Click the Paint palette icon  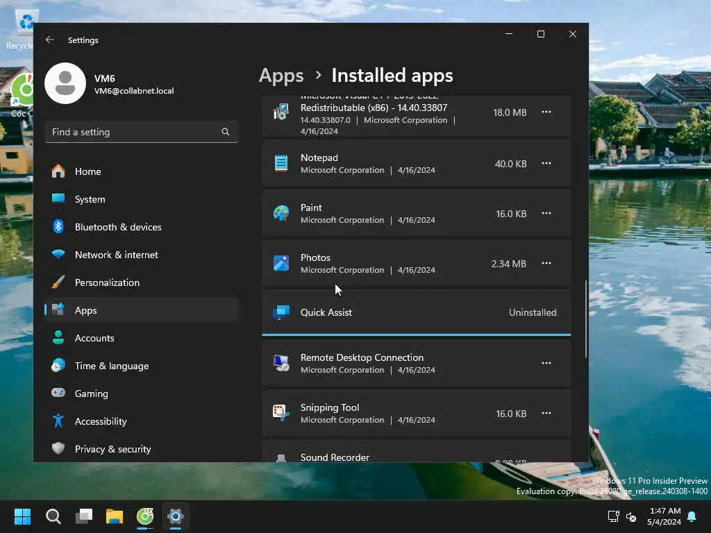point(281,213)
